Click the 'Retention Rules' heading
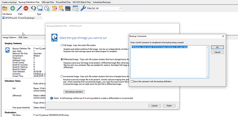This screenshot has height=117, width=238. click(x=13, y=81)
